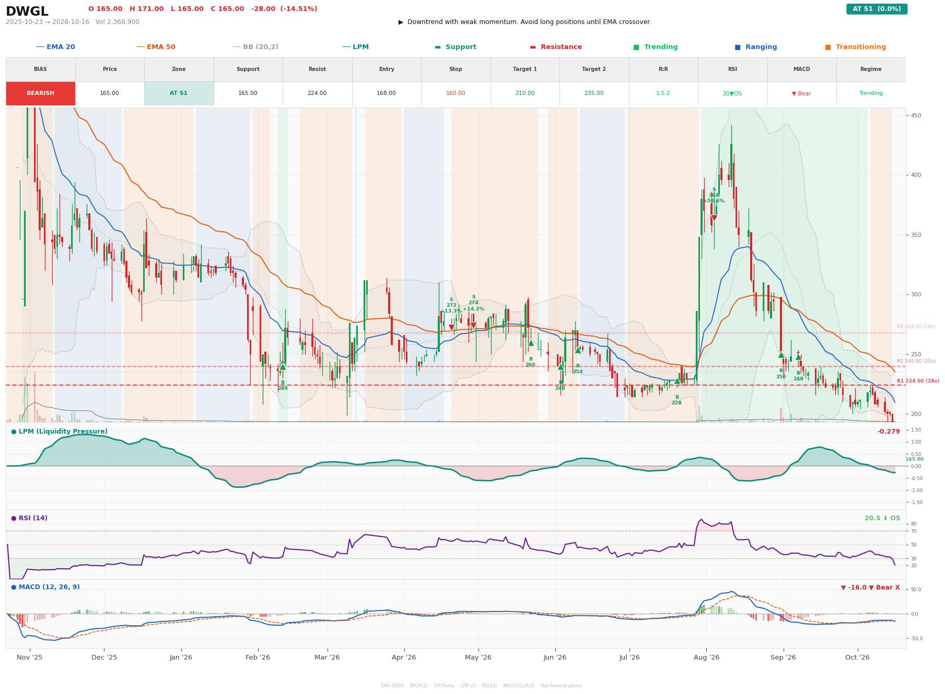Viewport: 945px width, 694px height.
Task: Click the Resist value 224.00
Action: pyautogui.click(x=317, y=93)
